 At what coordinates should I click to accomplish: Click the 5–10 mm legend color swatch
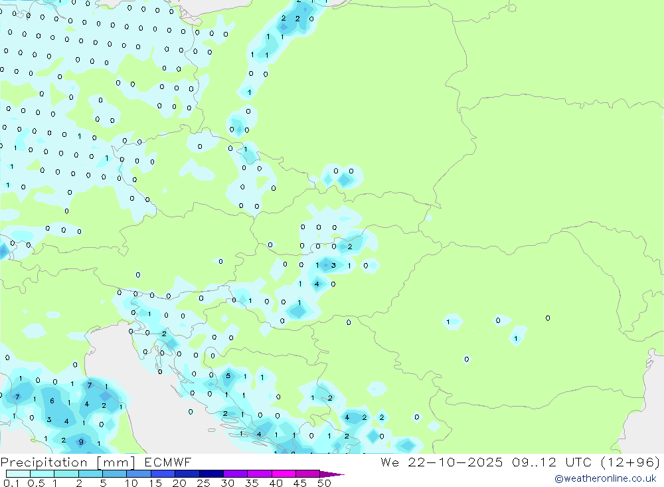(114, 474)
